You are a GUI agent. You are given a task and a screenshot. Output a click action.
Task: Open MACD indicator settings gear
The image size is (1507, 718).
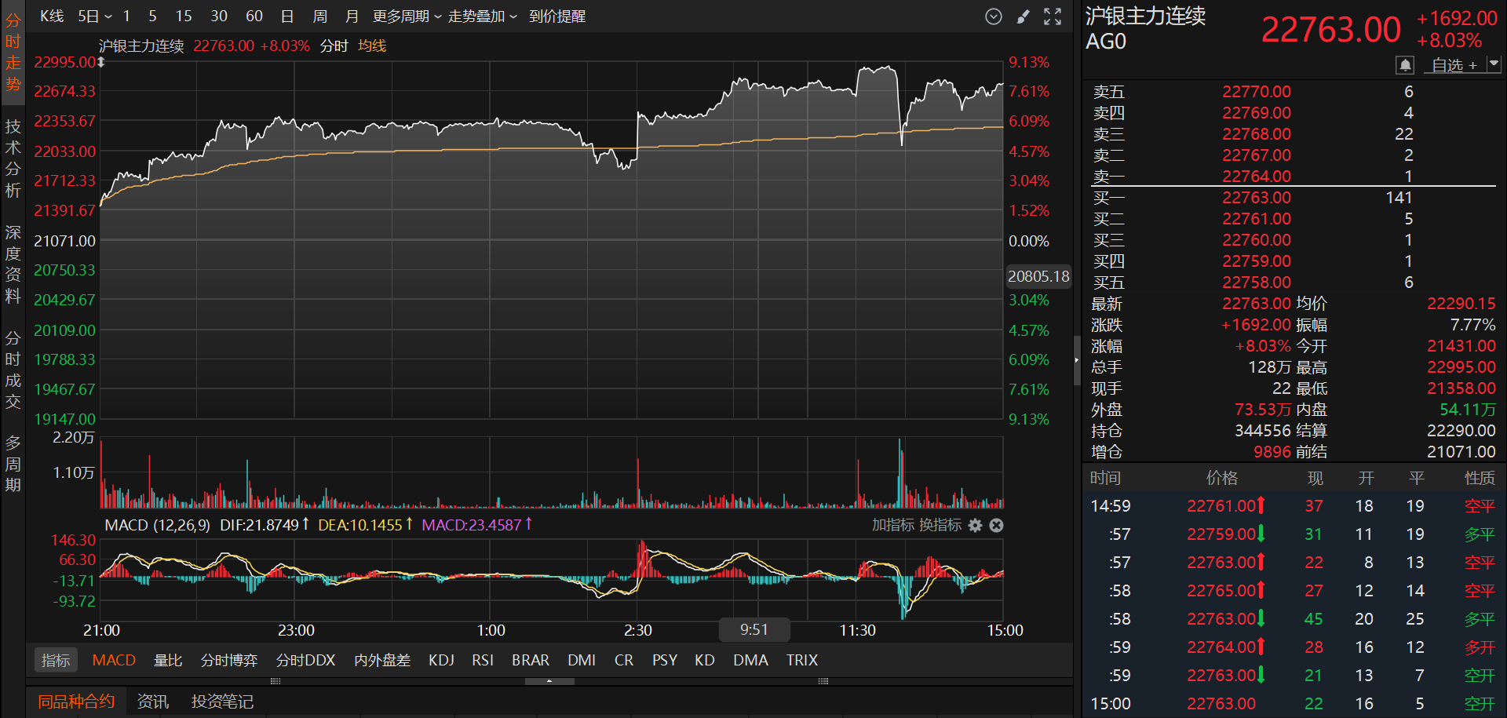[975, 525]
